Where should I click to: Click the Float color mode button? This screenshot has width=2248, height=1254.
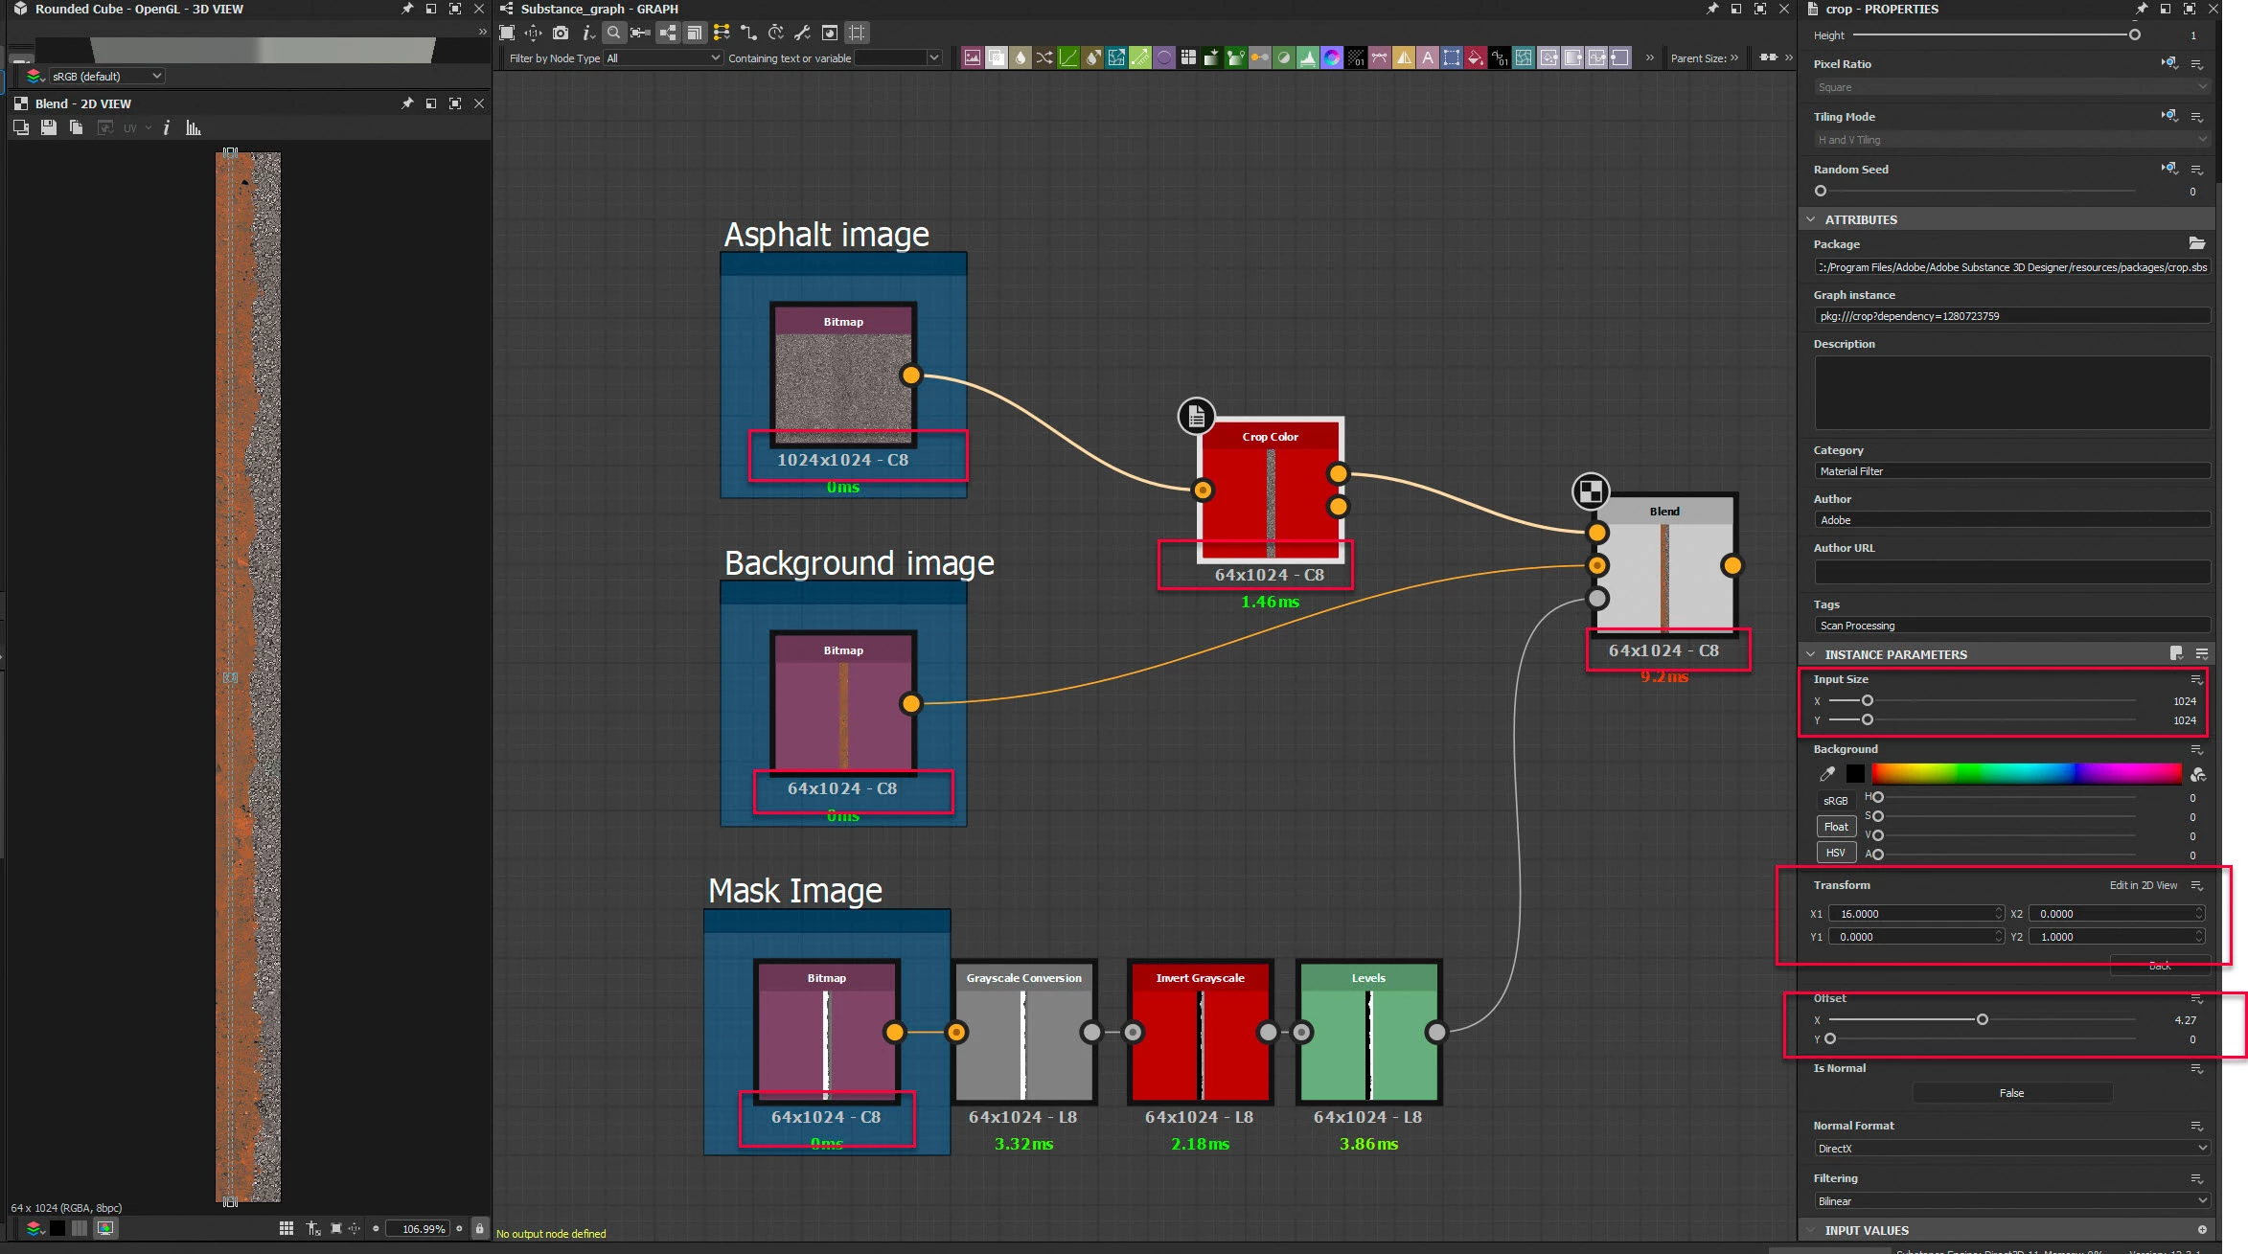(x=1835, y=827)
